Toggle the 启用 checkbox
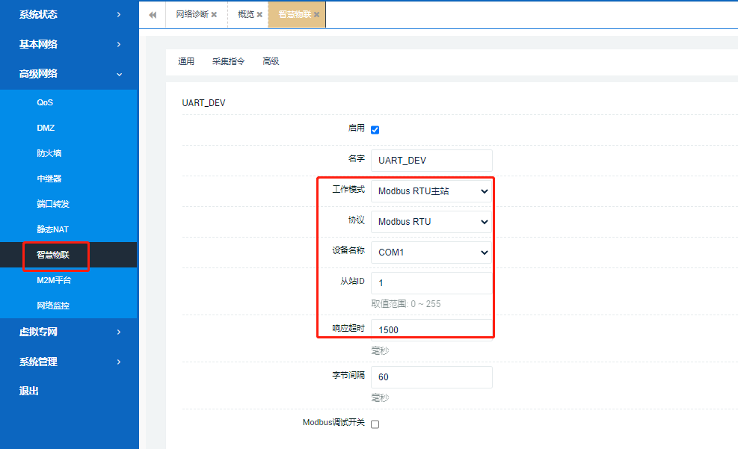 [375, 129]
